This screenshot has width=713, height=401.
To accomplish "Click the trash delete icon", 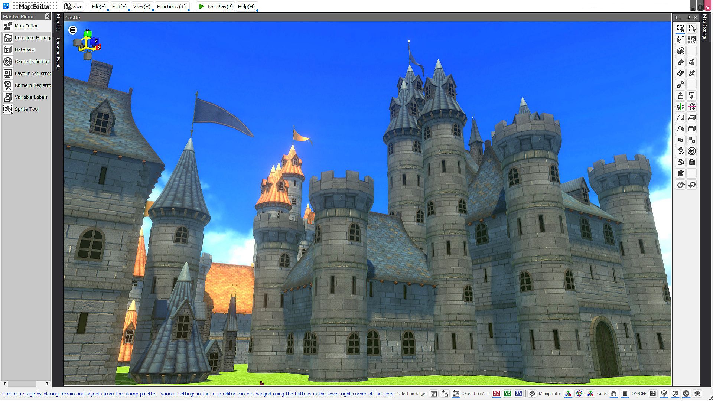I will [x=680, y=173].
